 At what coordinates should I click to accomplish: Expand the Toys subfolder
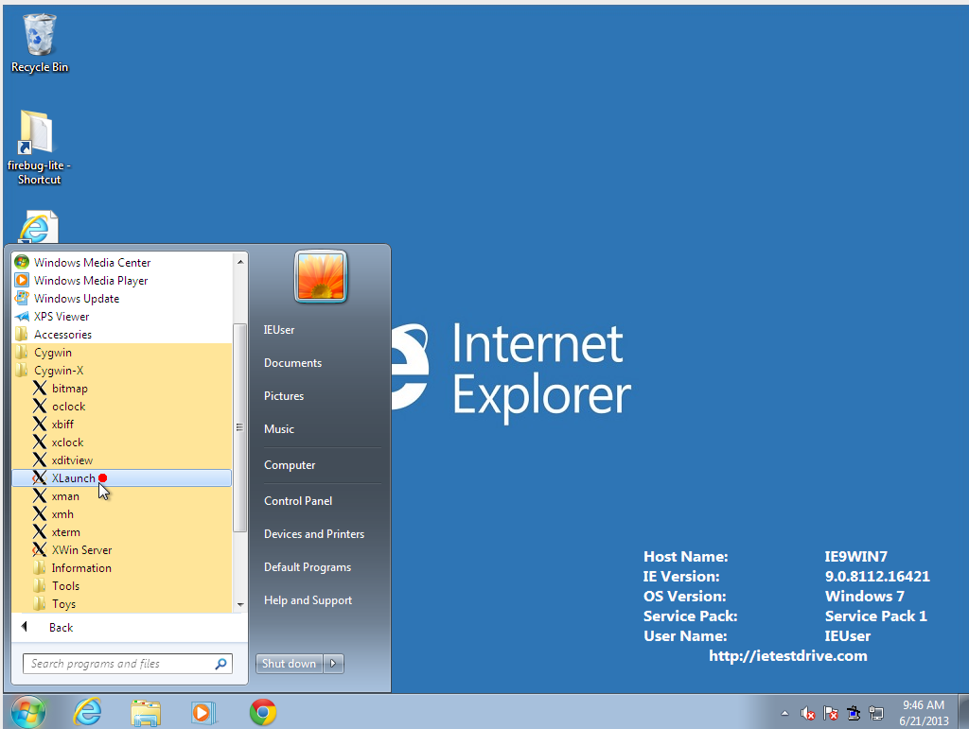122,603
